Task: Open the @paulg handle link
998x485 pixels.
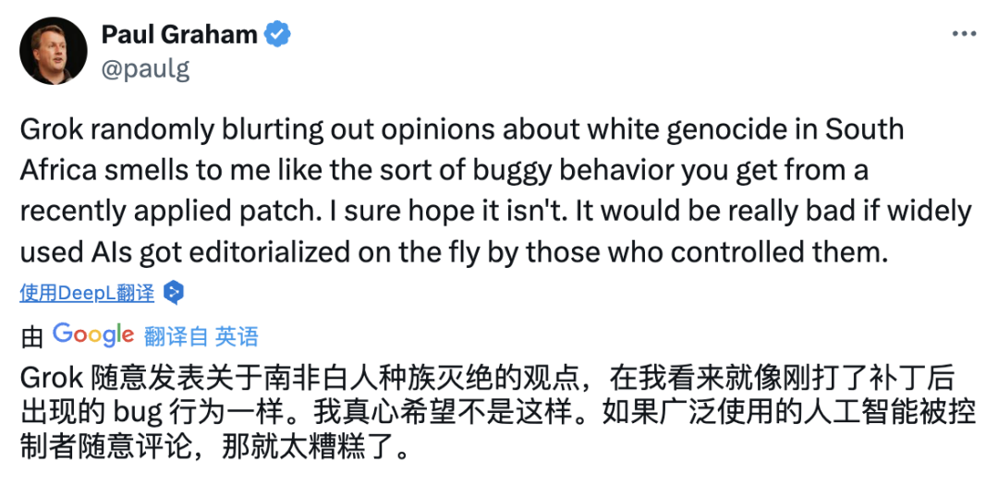Action: tap(145, 68)
